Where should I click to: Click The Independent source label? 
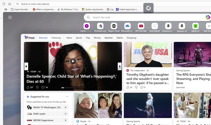[x=138, y=70]
